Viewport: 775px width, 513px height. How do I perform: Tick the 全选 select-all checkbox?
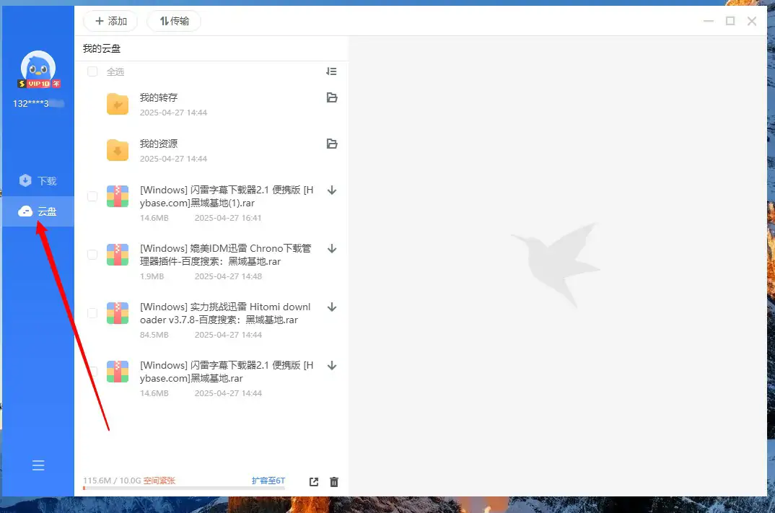point(92,71)
